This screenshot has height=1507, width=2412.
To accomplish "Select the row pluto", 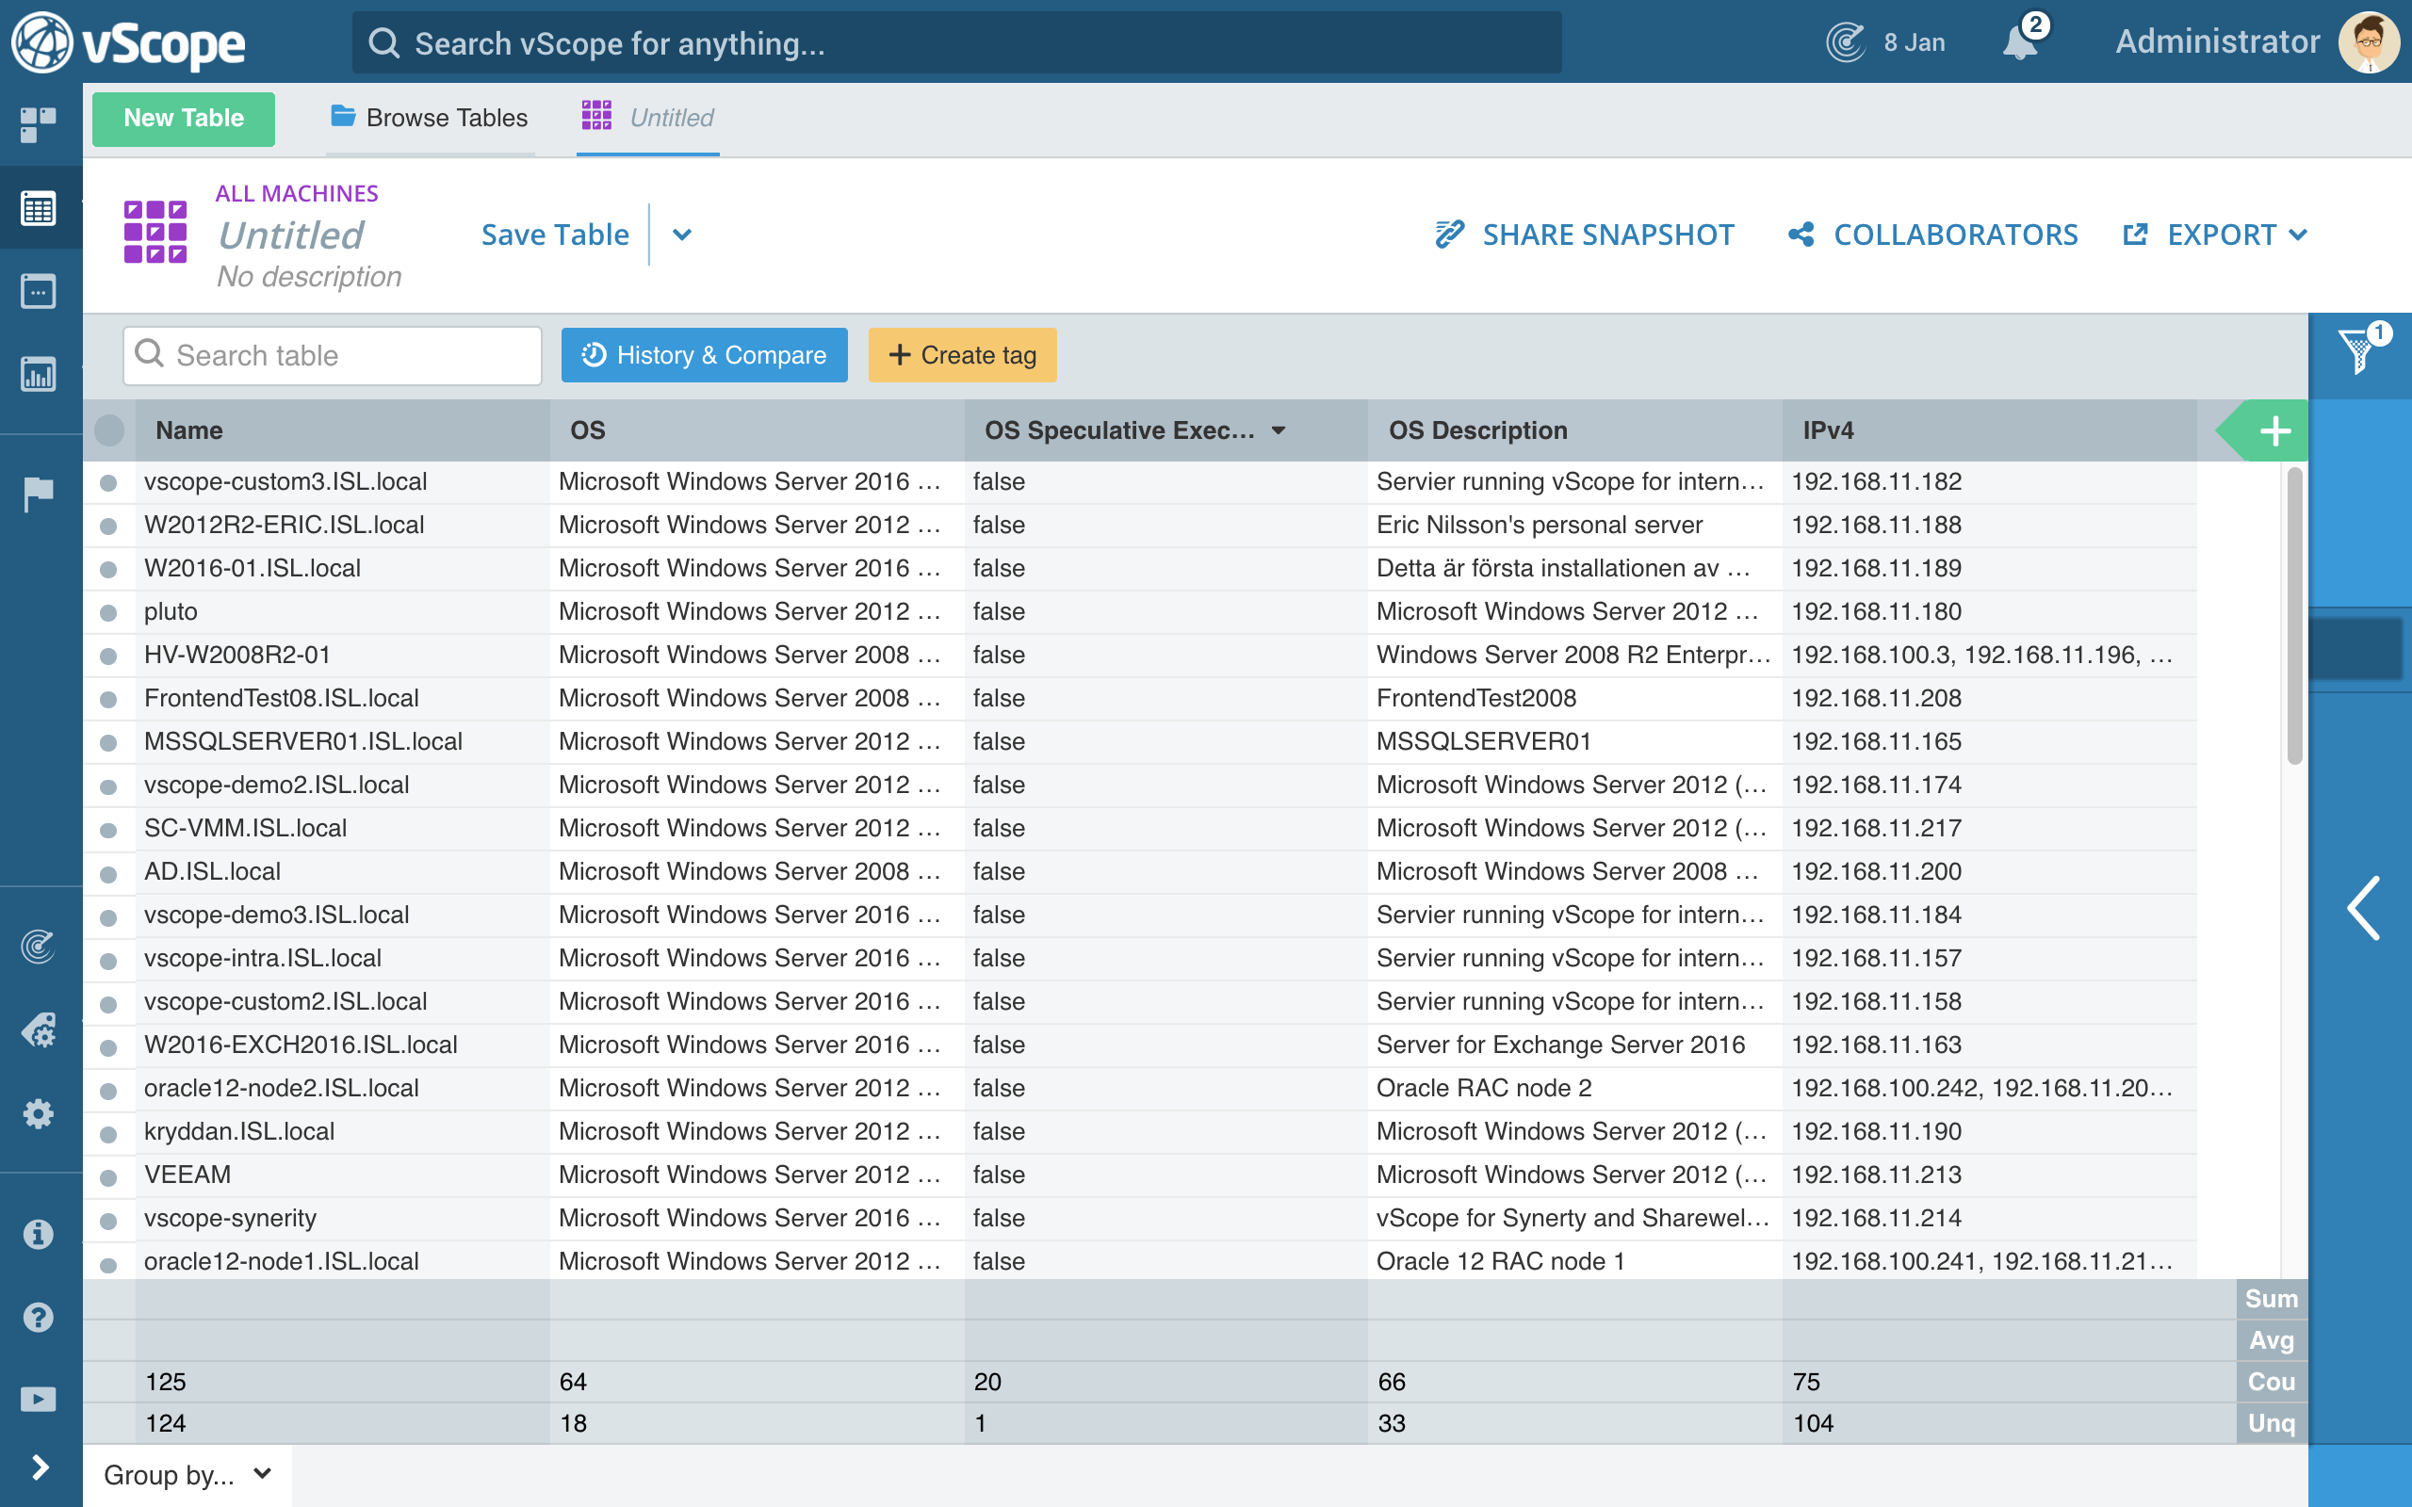I will (x=108, y=612).
